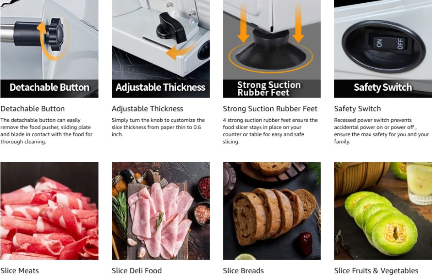Image resolution: width=432 pixels, height=275 pixels.
Task: Click the Slice Meats caption
Action: tap(20, 270)
